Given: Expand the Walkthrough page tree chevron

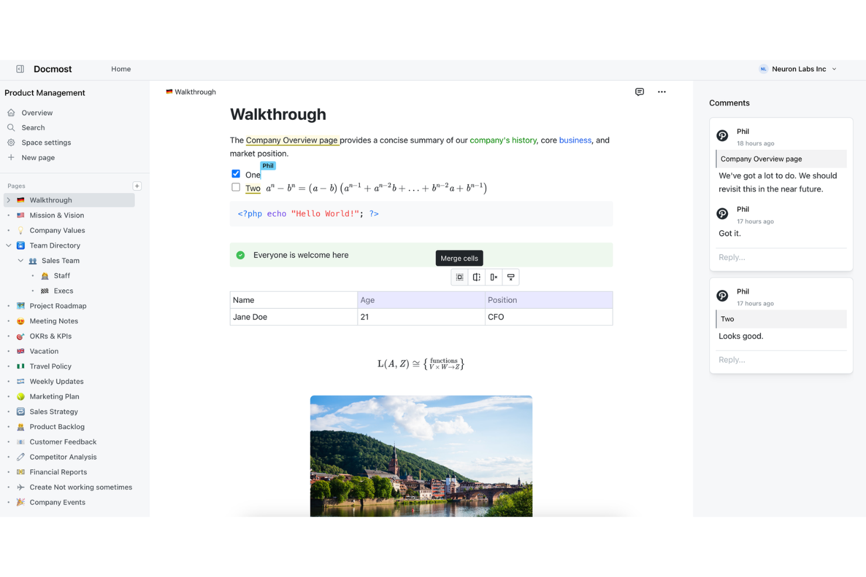Looking at the screenshot, I should click(x=9, y=200).
